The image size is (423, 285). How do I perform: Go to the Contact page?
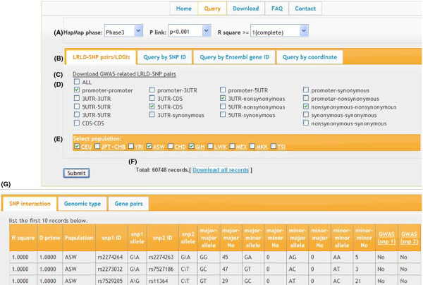tap(305, 8)
